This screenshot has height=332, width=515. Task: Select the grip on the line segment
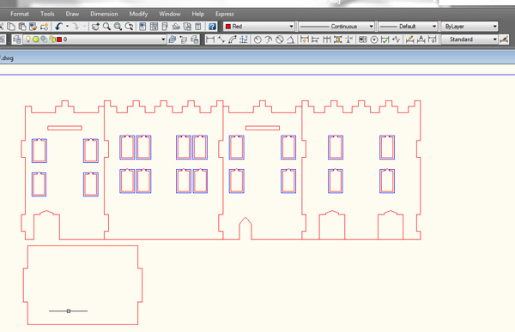(69, 311)
